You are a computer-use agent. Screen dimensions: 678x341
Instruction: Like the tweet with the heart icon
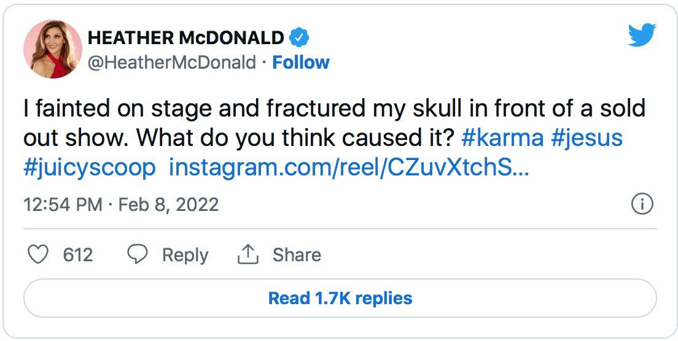coord(38,255)
